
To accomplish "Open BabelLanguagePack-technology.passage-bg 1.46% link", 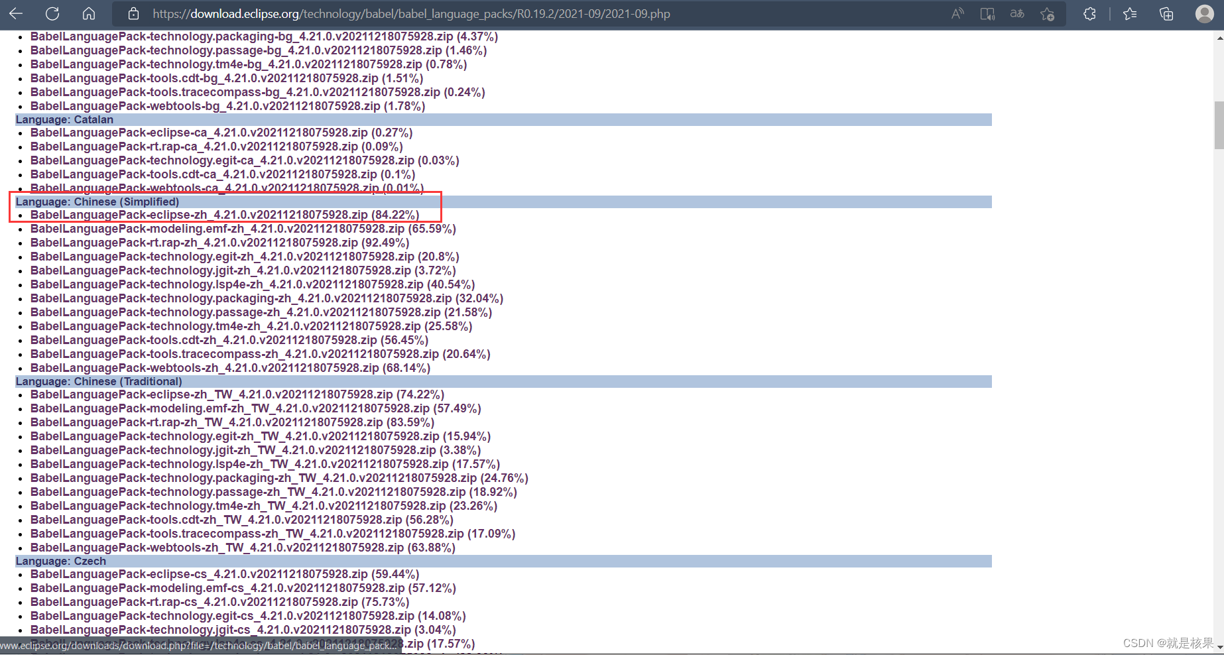I will click(x=259, y=50).
